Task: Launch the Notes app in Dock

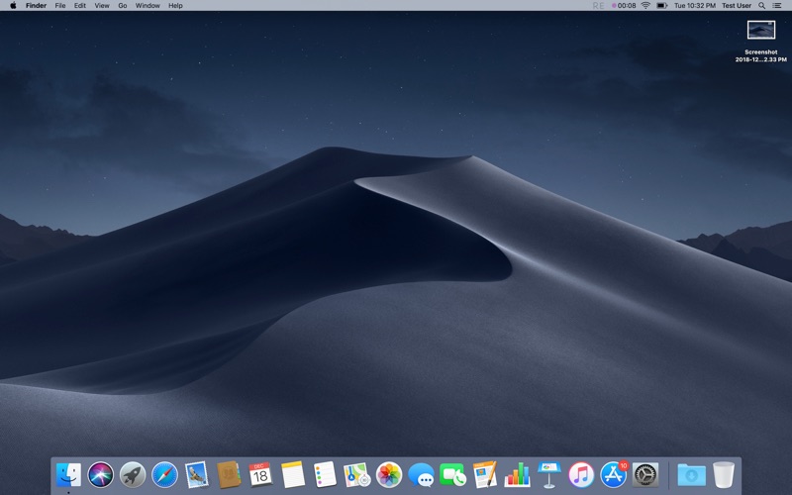Action: [x=293, y=475]
